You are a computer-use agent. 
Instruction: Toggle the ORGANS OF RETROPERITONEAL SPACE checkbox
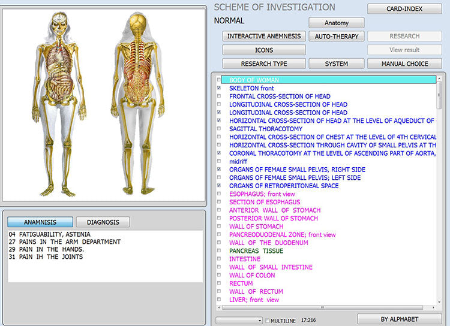(x=218, y=186)
